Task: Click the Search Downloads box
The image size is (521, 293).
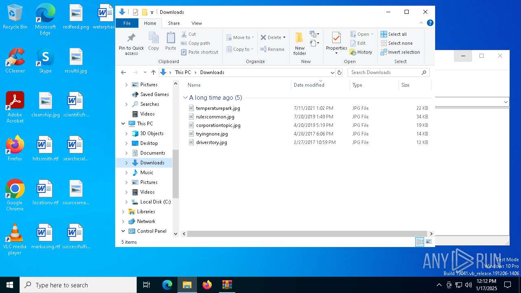Action: pos(388,72)
